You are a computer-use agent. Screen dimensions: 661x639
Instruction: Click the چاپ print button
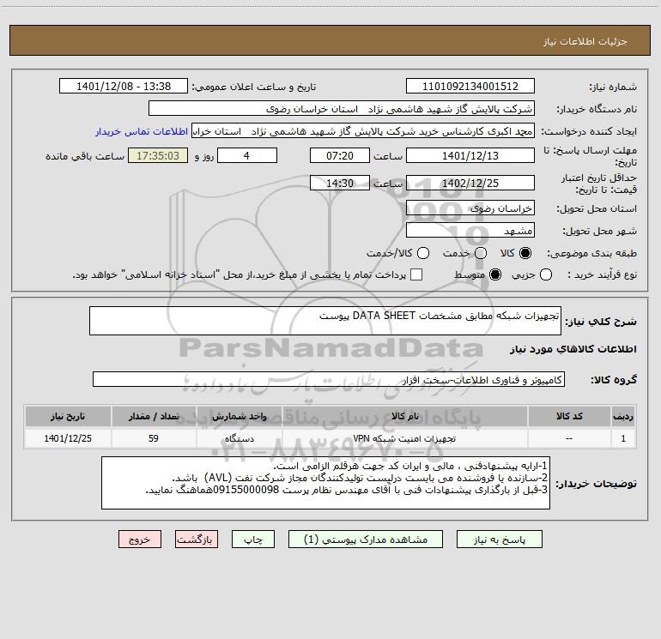pyautogui.click(x=253, y=540)
